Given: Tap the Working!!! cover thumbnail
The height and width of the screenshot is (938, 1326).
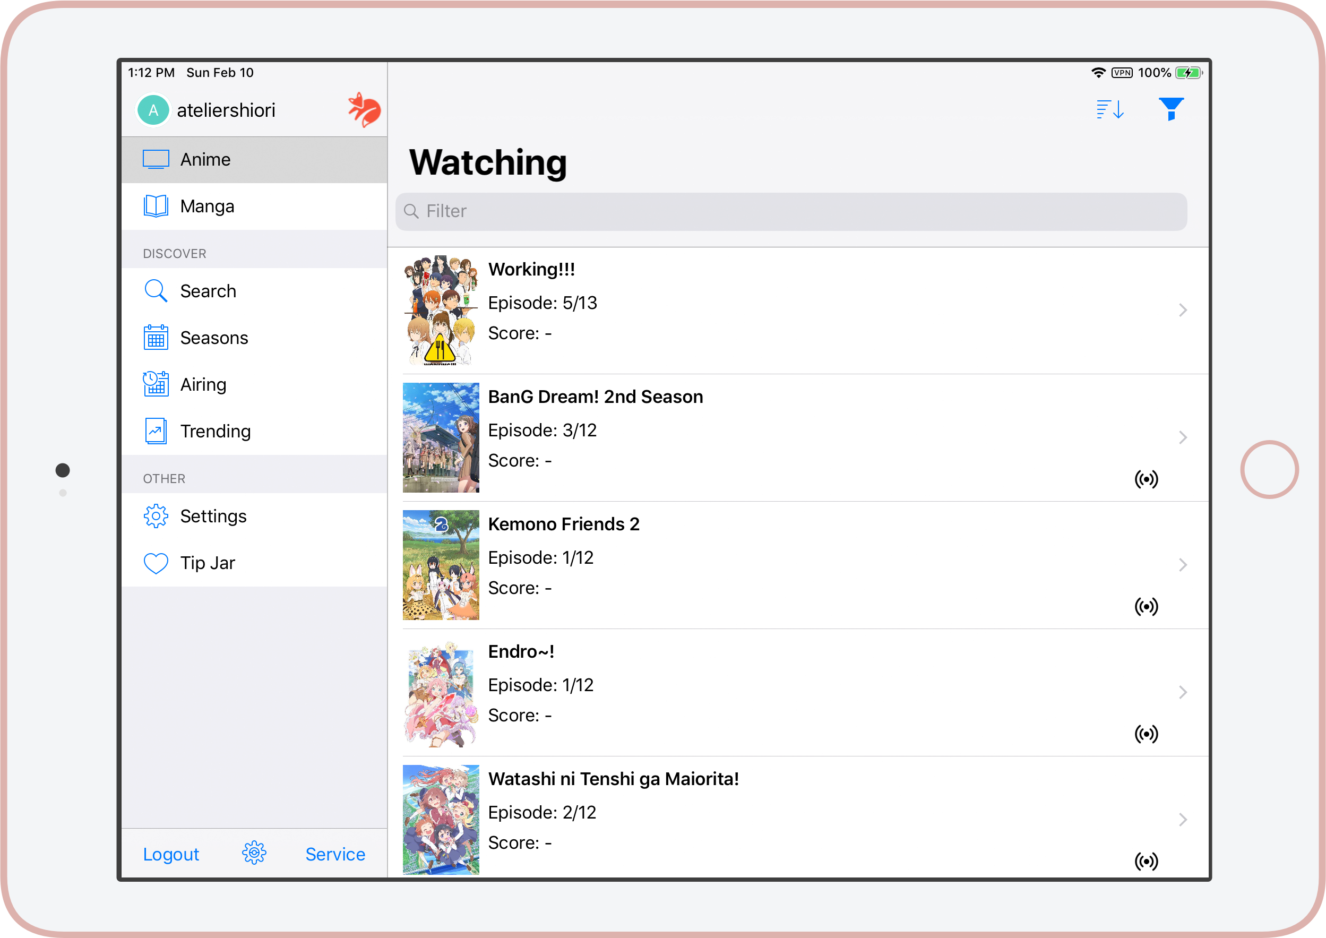Looking at the screenshot, I should point(441,310).
